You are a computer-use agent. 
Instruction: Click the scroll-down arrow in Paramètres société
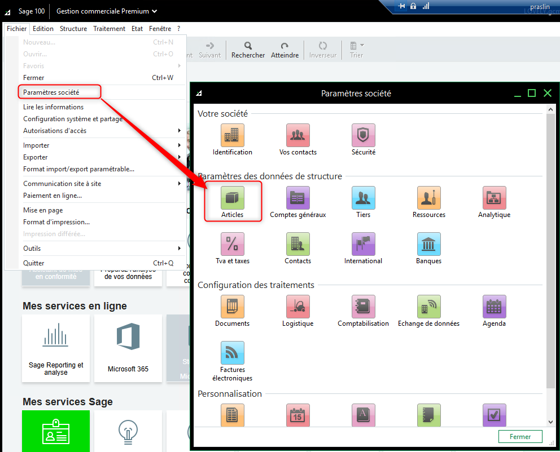pos(550,422)
